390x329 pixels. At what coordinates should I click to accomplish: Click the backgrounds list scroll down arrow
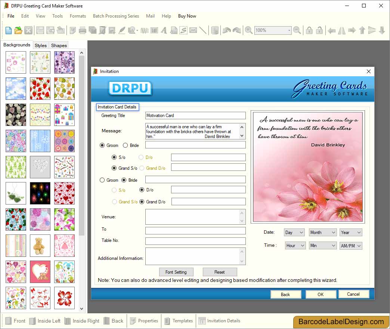(x=81, y=308)
